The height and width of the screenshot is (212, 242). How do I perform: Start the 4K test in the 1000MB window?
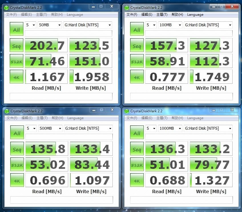click(x=137, y=180)
